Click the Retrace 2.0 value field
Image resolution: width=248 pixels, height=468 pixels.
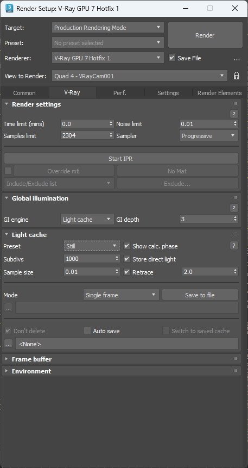coord(207,272)
